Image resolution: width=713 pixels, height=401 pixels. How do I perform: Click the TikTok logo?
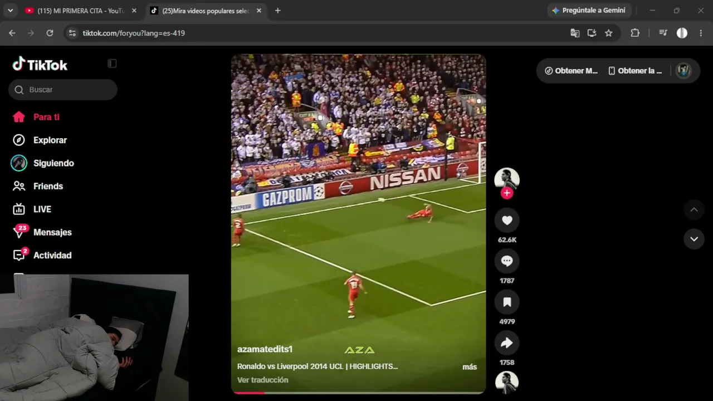pyautogui.click(x=40, y=65)
